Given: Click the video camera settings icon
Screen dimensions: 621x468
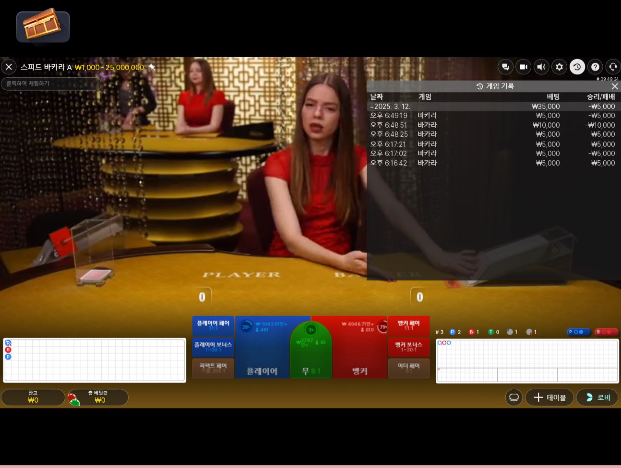Looking at the screenshot, I should [x=523, y=67].
